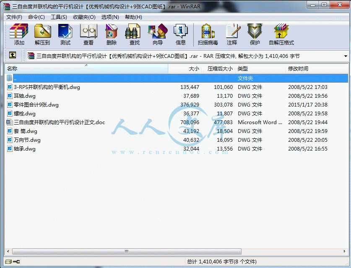This screenshot has width=351, height=268.
Task: Click the 螺栓.dwg file icon
Action: 10,114
